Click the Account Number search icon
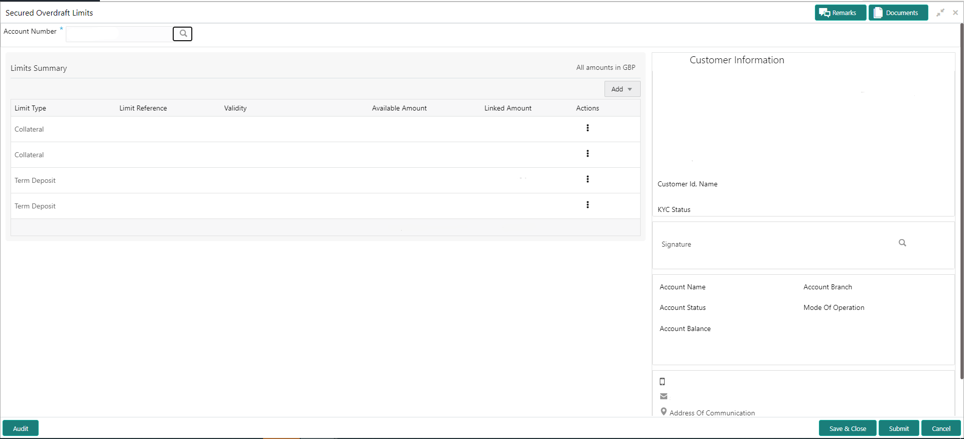Viewport: 964px width, 439px height. pyautogui.click(x=183, y=34)
